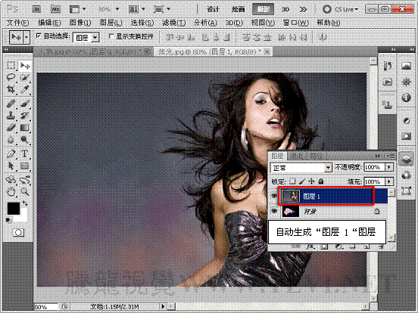The image size is (418, 313).
Task: Select the Clone Stamp tool
Action: click(11, 115)
